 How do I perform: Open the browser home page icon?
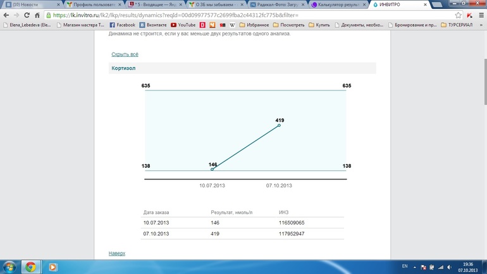point(37,15)
